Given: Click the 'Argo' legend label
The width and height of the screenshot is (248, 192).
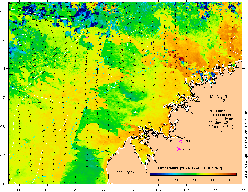Looking at the screenshot, I should (188, 141).
